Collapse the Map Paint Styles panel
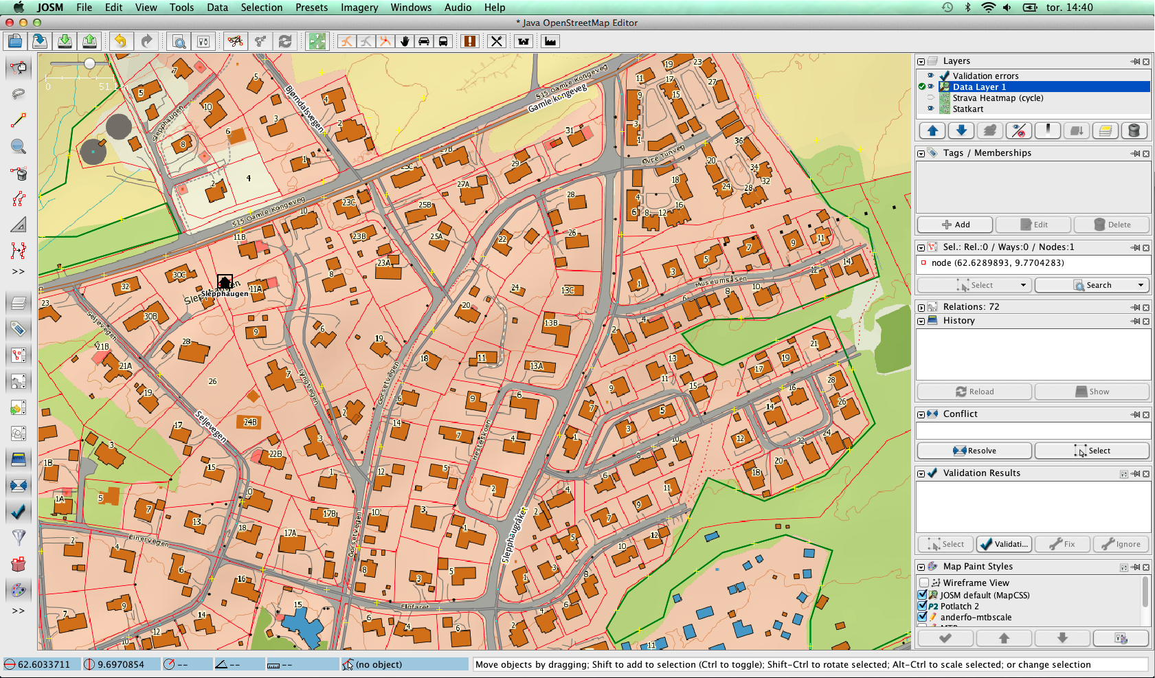The image size is (1155, 678). tap(921, 567)
